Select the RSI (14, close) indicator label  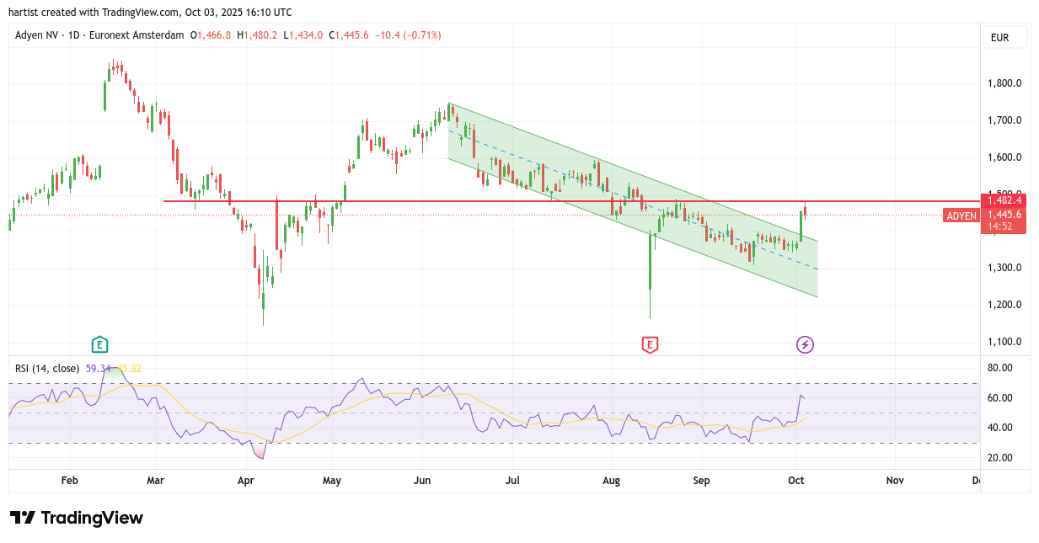[x=47, y=368]
